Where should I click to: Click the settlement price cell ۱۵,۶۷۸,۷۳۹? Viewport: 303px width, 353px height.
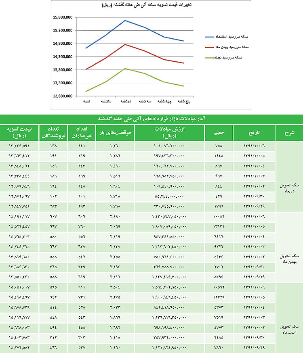coord(19,307)
